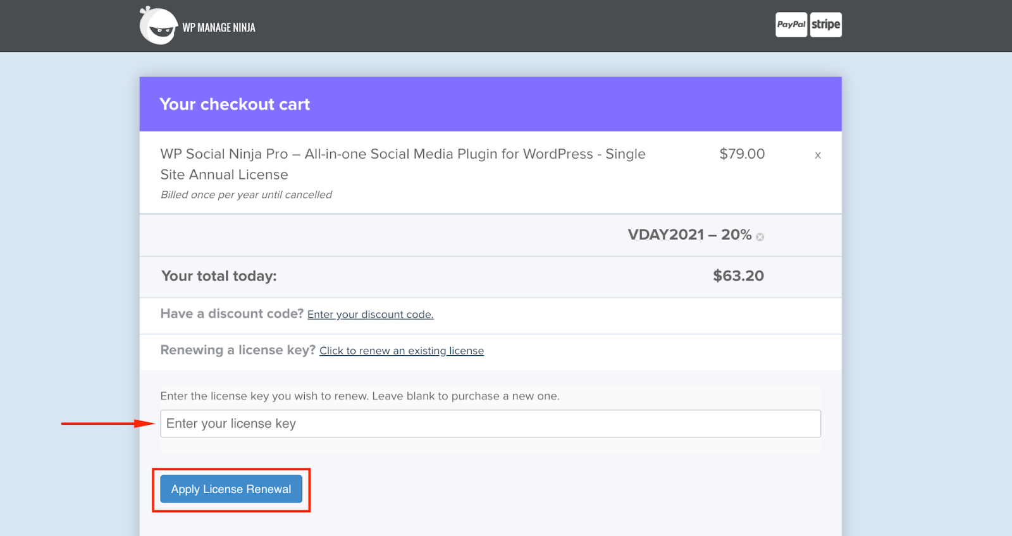
Task: Click 'Click to renew an existing license' link
Action: (402, 351)
